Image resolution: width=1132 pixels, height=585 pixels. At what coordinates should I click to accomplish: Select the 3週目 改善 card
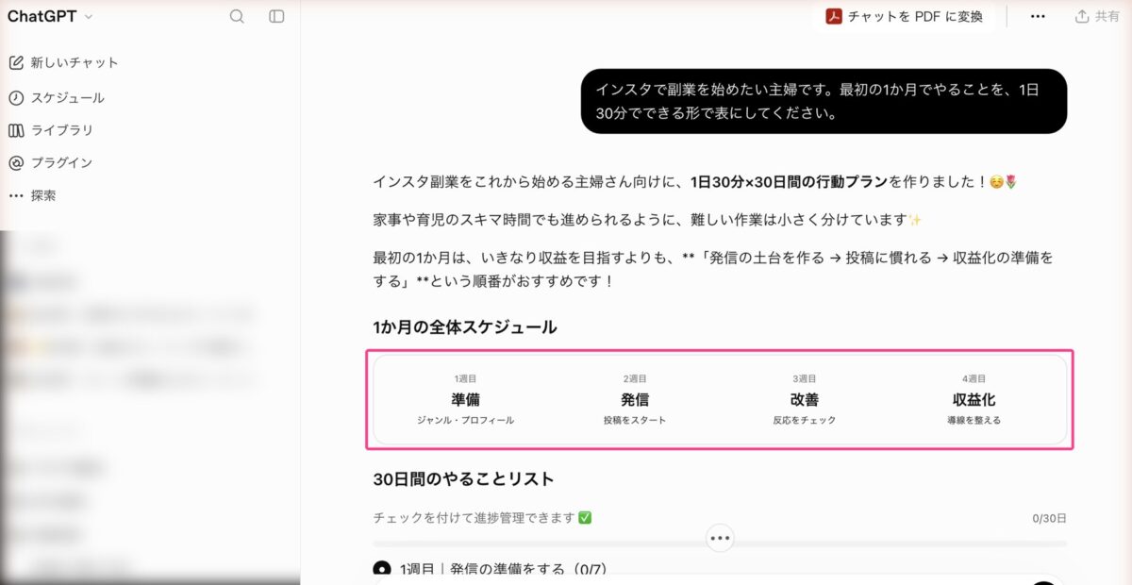(804, 399)
